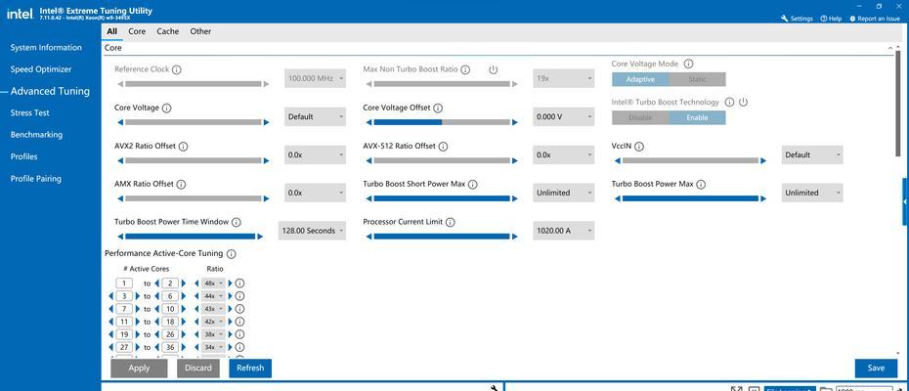The width and height of the screenshot is (909, 391).
Task: Open Help from the title bar
Action: point(831,19)
